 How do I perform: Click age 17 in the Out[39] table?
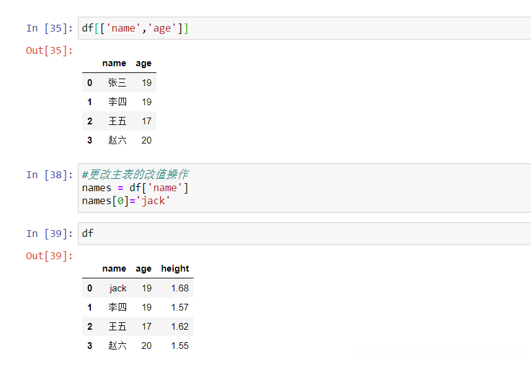coord(147,327)
